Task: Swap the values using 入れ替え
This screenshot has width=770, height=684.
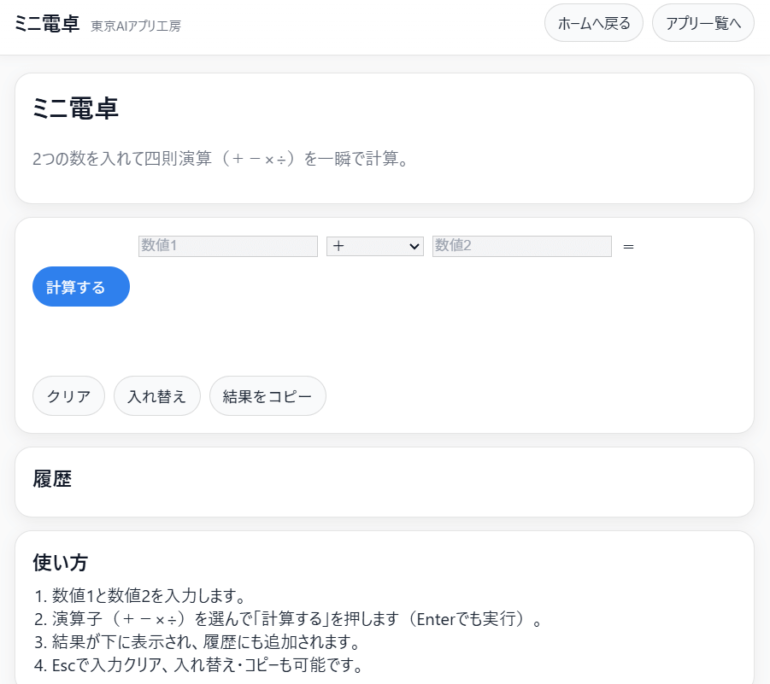Action: [x=156, y=396]
